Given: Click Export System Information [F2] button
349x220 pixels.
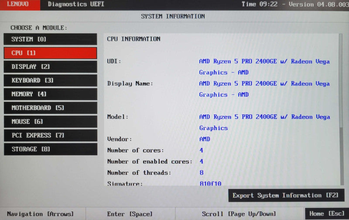Looking at the screenshot, I should click(286, 196).
